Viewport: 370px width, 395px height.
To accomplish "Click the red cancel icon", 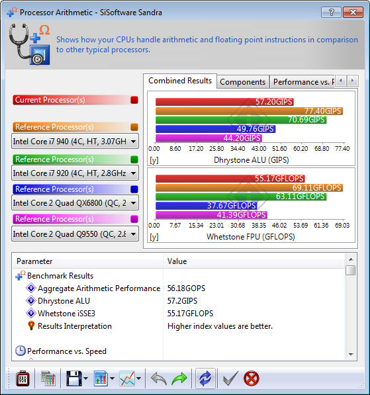I will point(252,378).
